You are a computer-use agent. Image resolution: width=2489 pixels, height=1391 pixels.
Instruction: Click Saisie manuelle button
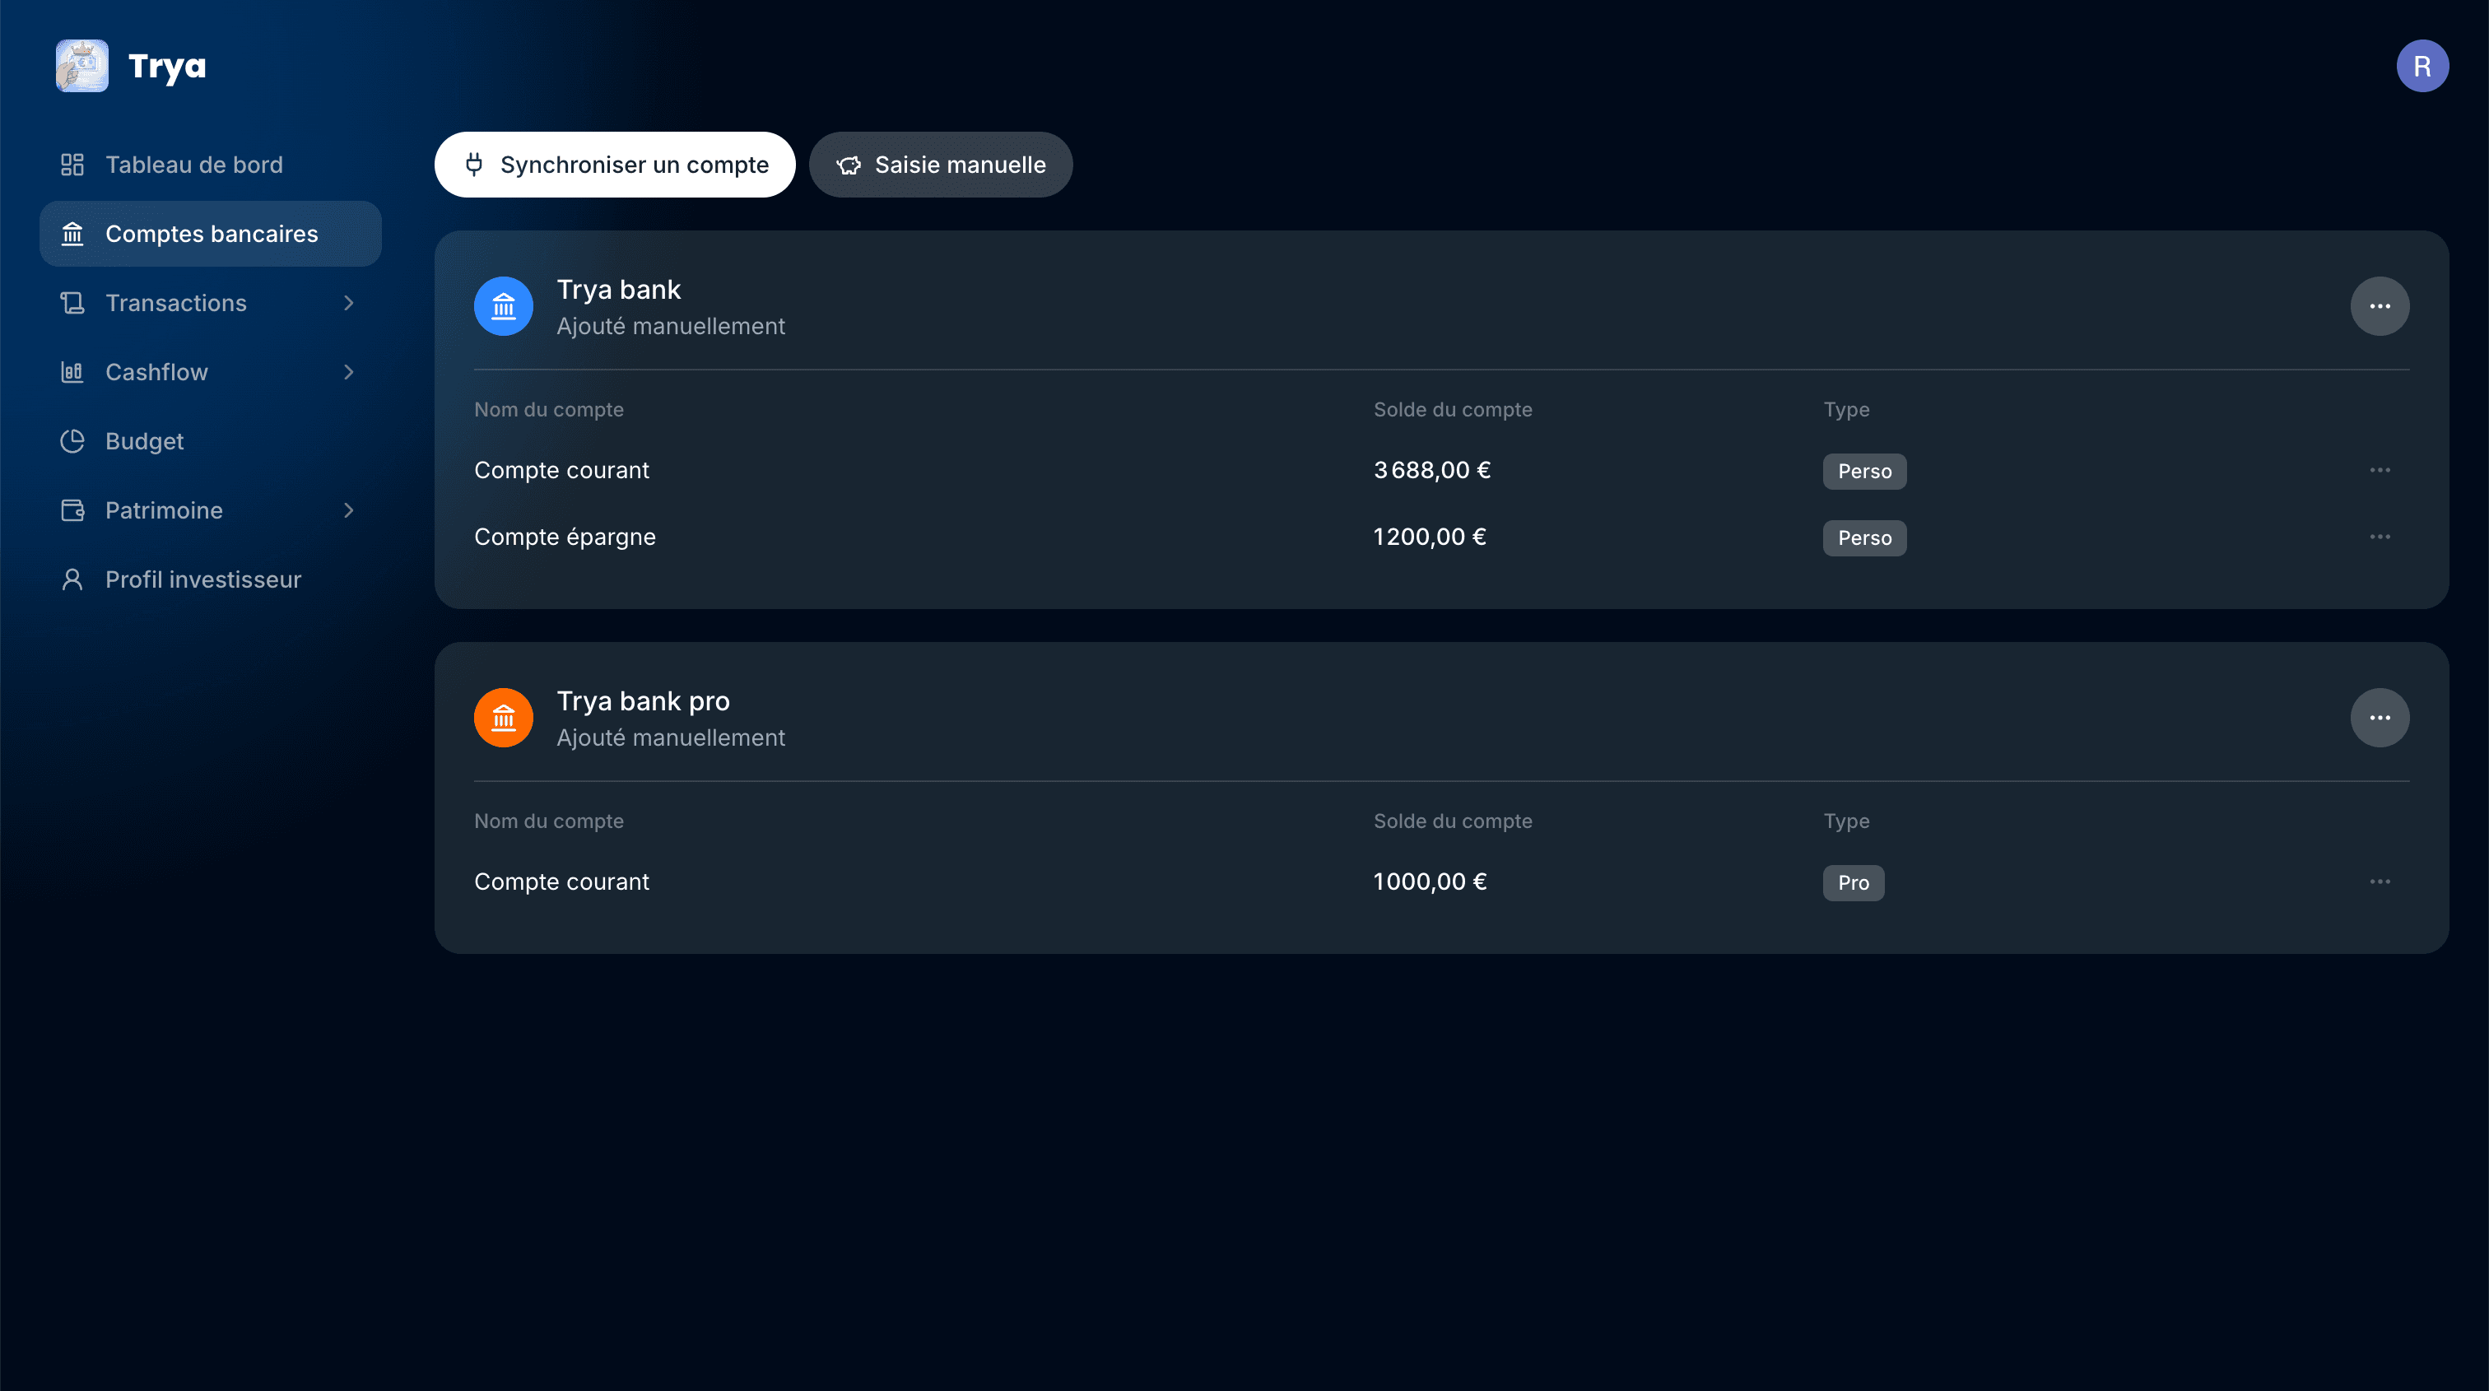tap(940, 165)
